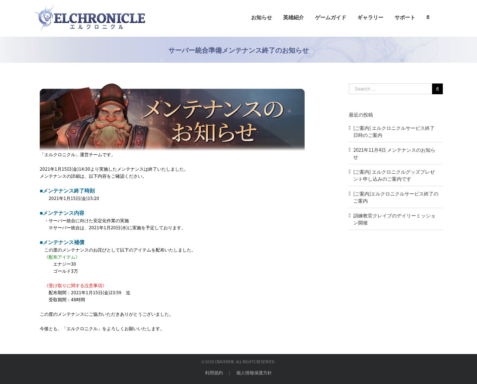
Task: Open the ゲームガイド menu
Action: tap(331, 17)
